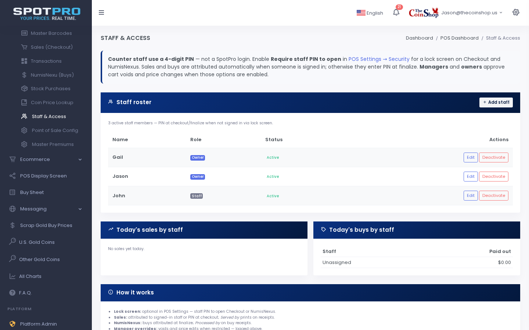Click the Coin Price Lookup book icon

coord(24,102)
